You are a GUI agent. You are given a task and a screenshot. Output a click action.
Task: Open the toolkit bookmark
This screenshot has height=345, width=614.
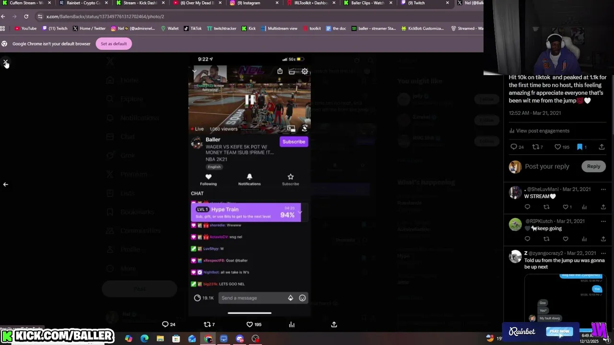(x=312, y=28)
